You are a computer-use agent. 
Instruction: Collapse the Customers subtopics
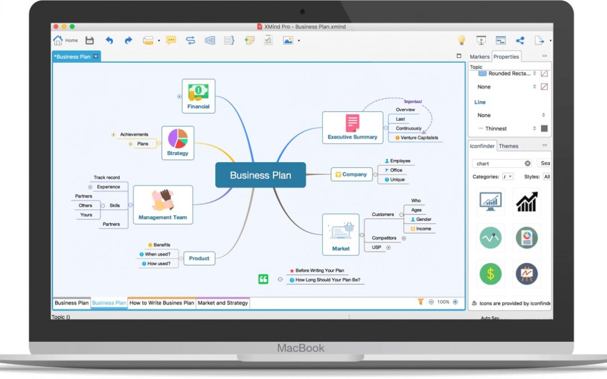(401, 214)
